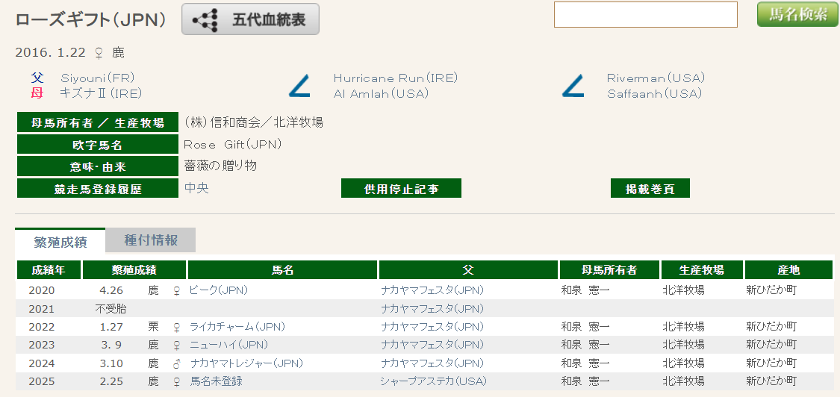840x397 pixels.
Task: Open sire ナカヤマフェスタ(JPN) in 2021 row
Action: point(432,309)
